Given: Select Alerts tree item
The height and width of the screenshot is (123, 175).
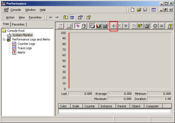Looking at the screenshot, I should tap(22, 52).
